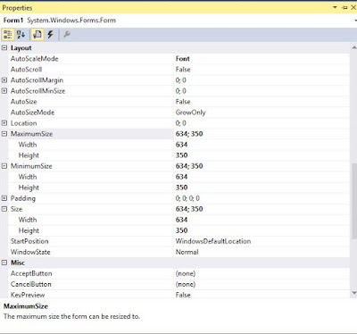Expand the AutoScrollMargin property

[x=4, y=80]
